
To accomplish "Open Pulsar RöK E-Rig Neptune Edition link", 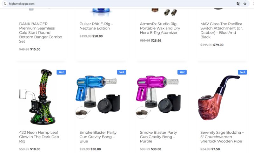I will pos(97,26).
